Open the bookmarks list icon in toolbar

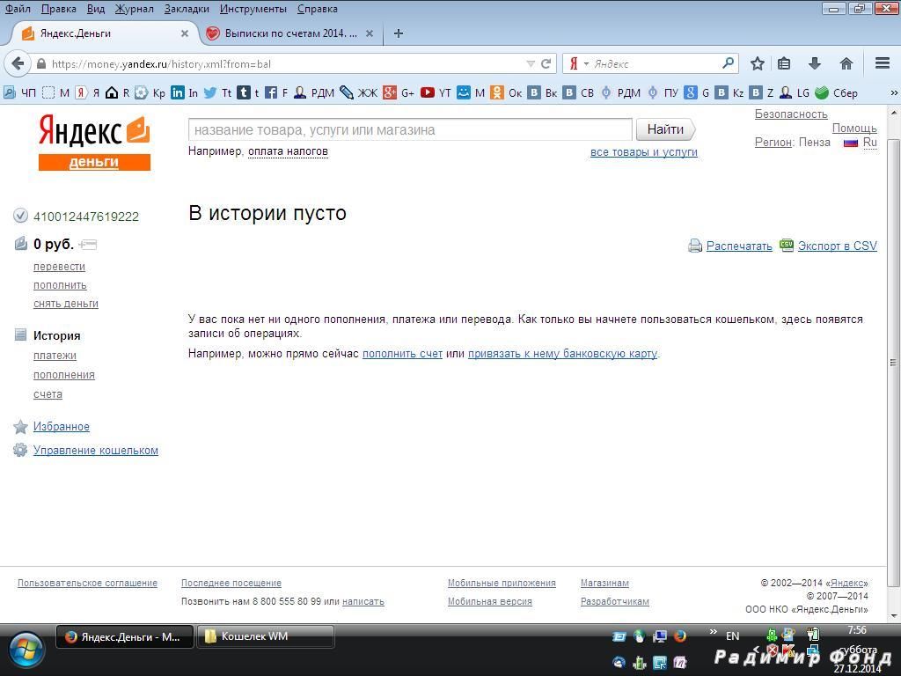pos(784,63)
